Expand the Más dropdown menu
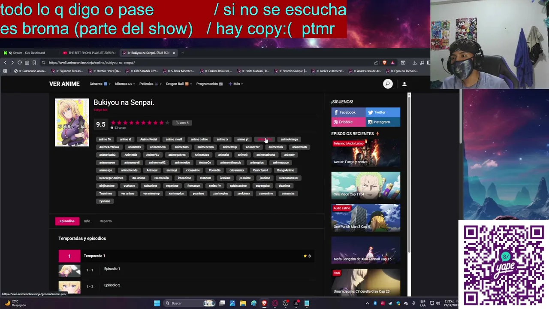Image resolution: width=549 pixels, height=309 pixels. pos(236,84)
